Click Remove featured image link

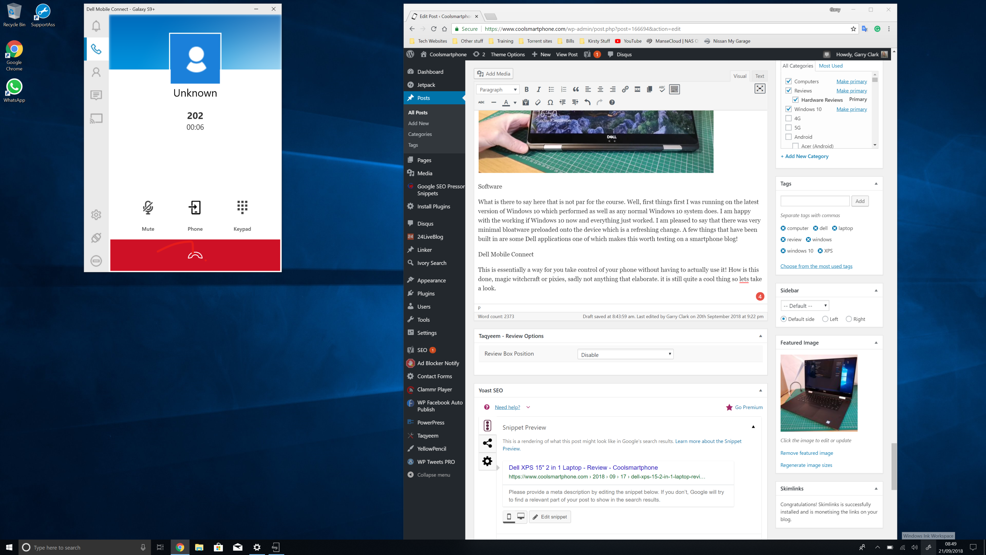807,453
